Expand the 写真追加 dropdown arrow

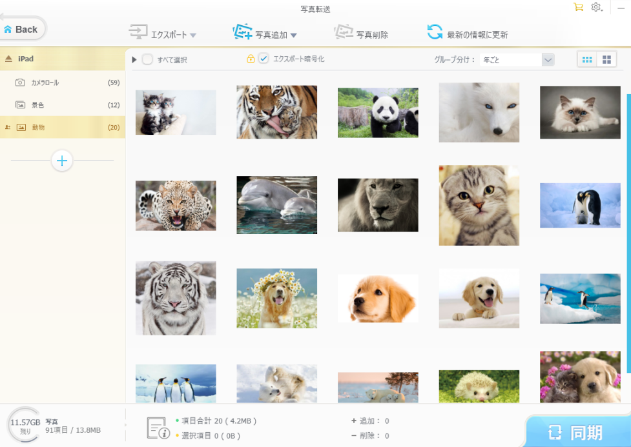click(x=294, y=35)
